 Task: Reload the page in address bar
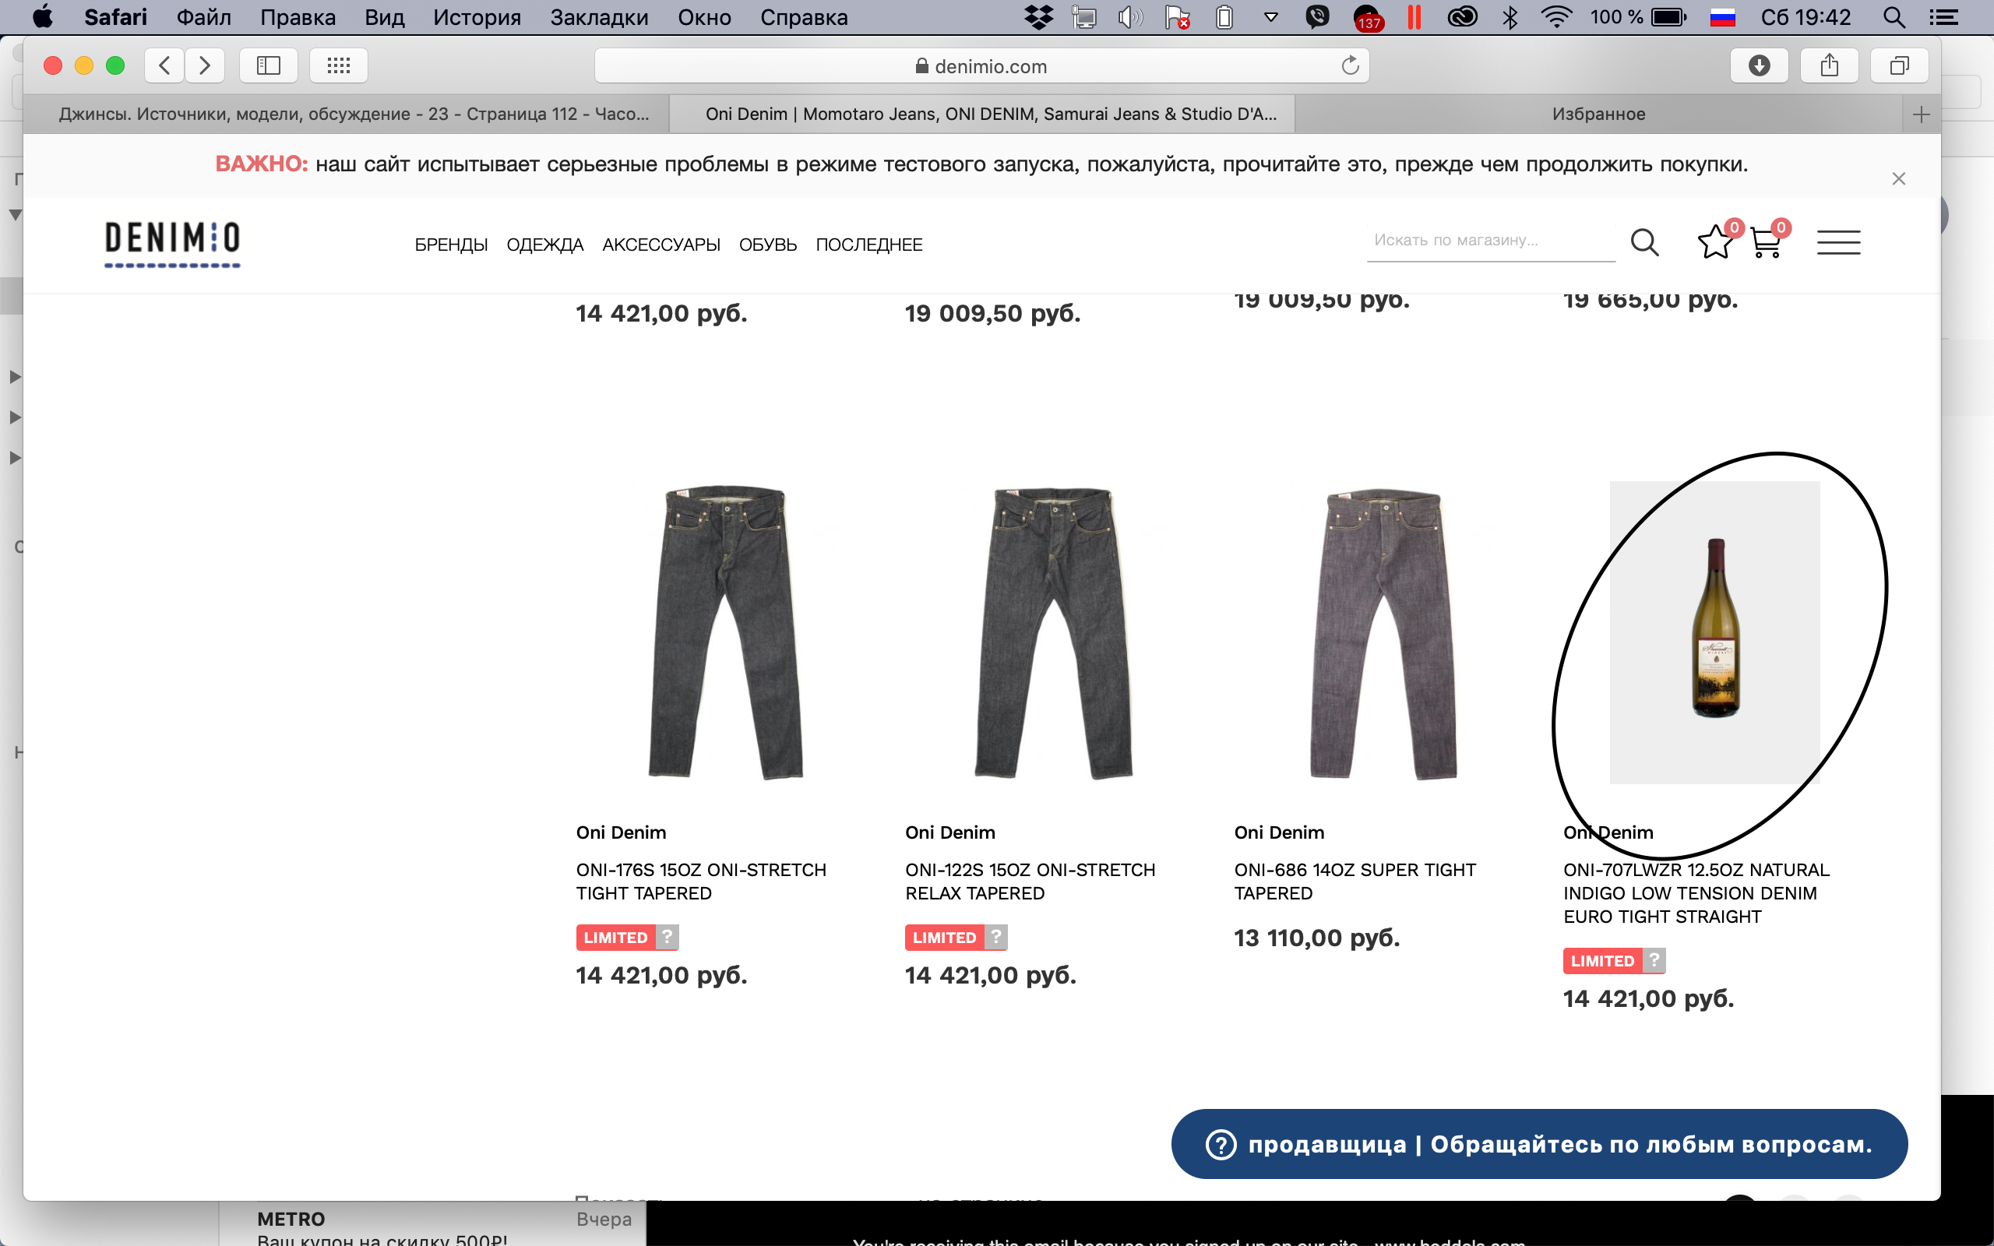tap(1350, 66)
